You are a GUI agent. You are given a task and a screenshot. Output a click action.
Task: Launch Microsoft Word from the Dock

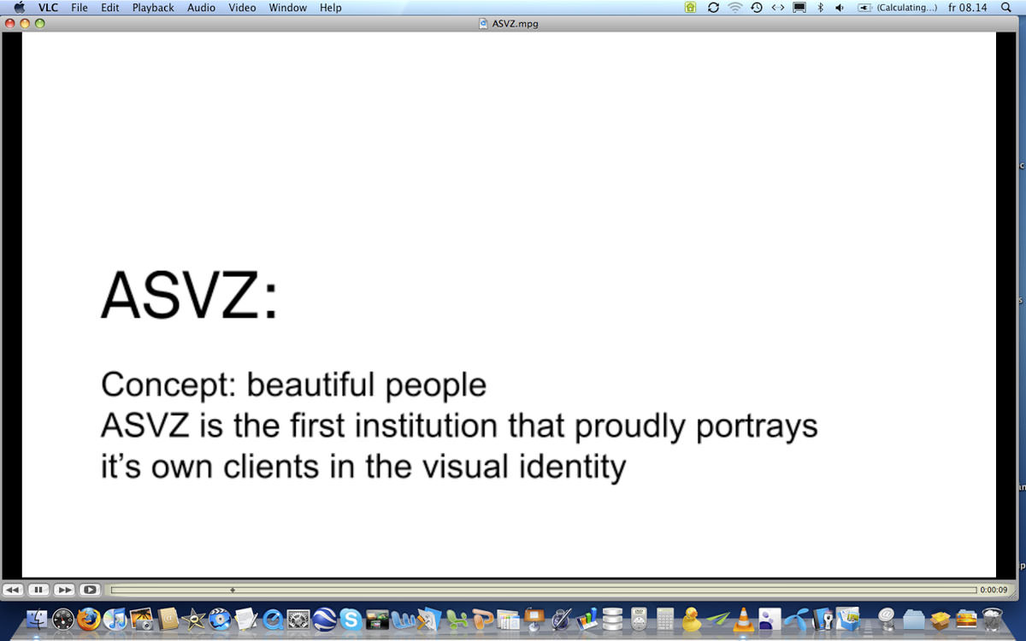404,619
